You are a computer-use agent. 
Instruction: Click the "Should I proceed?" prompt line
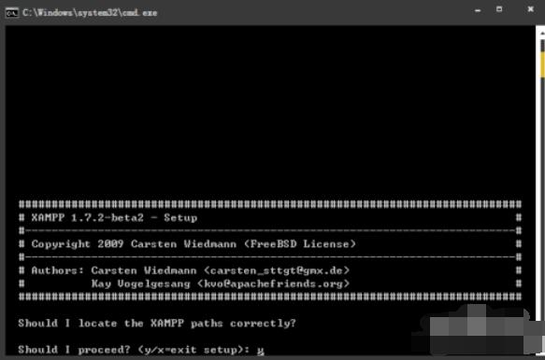141,350
